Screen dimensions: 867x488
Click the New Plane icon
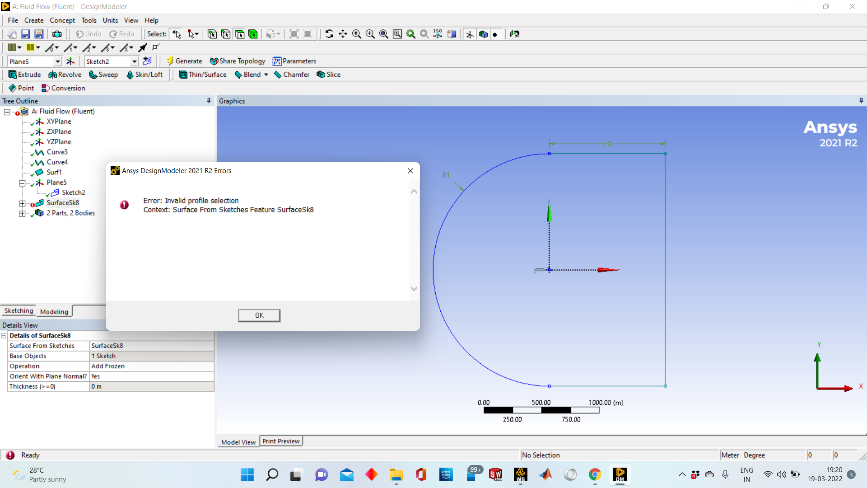click(x=71, y=61)
